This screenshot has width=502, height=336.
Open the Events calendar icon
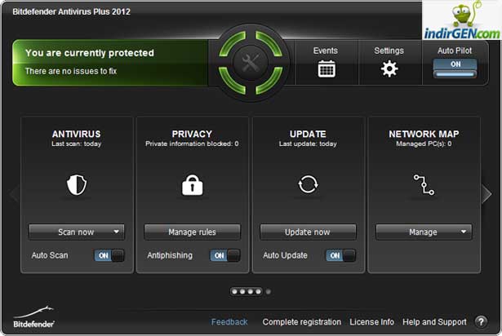point(327,69)
